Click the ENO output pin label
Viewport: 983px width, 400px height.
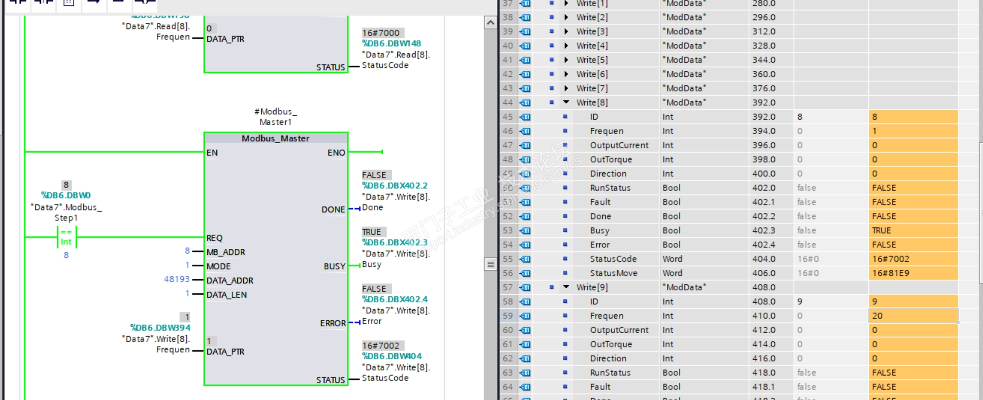pos(336,153)
